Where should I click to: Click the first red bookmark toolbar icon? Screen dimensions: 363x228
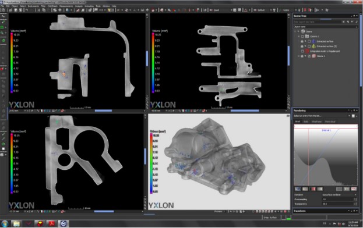(x=305, y=10)
